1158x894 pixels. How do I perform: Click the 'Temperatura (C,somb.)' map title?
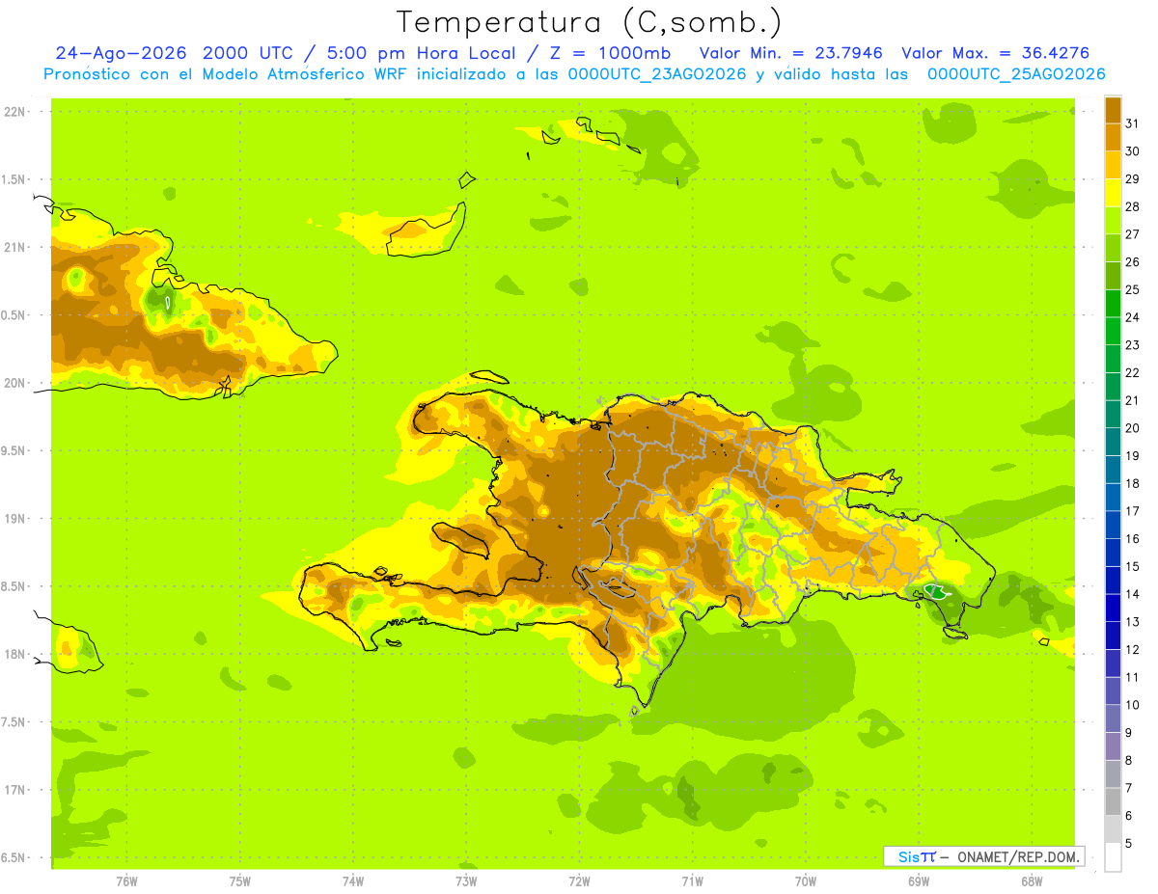[589, 22]
